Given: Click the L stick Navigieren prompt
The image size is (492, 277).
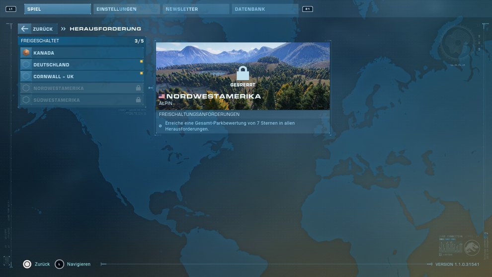Looking at the screenshot, I should [73, 264].
